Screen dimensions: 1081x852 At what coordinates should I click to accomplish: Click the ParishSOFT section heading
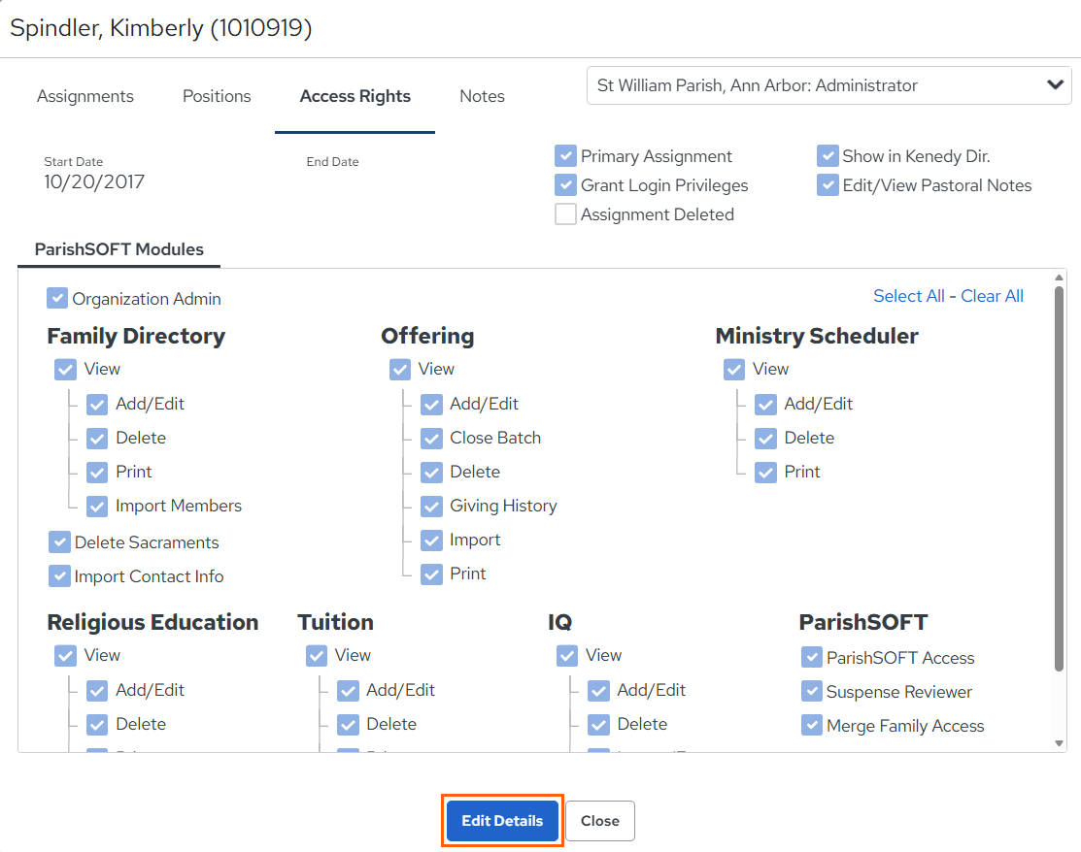click(863, 623)
